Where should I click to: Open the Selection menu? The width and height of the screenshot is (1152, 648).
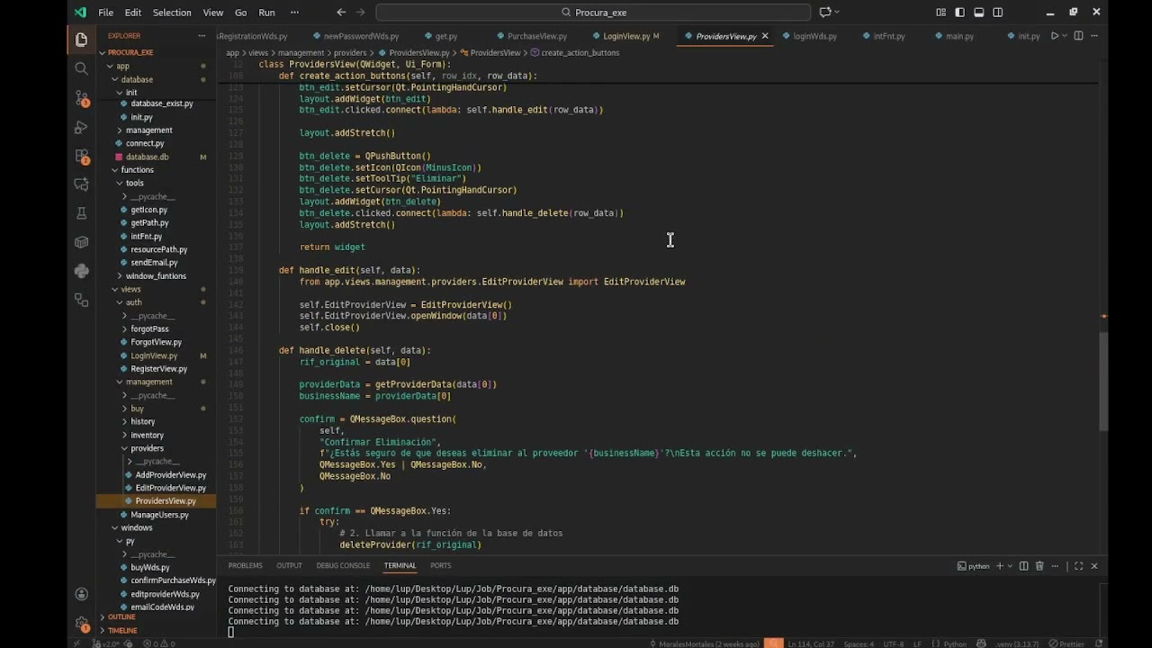(171, 13)
